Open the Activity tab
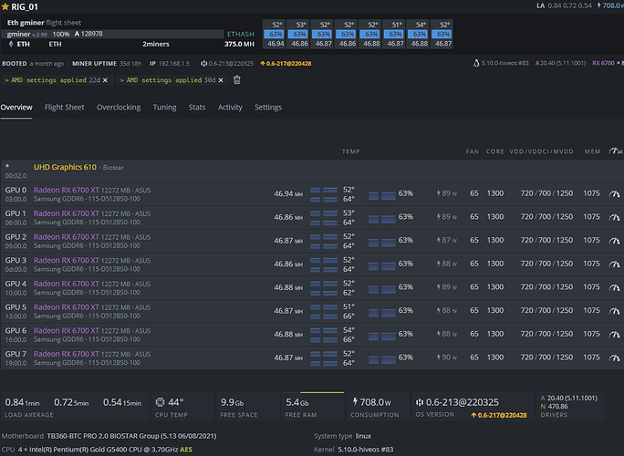This screenshot has height=456, width=624. [230, 108]
